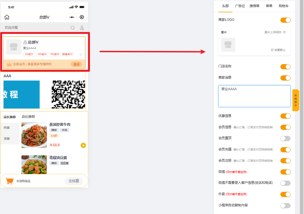
Task: Toggle the 会员信息 switch
Action: click(285, 127)
